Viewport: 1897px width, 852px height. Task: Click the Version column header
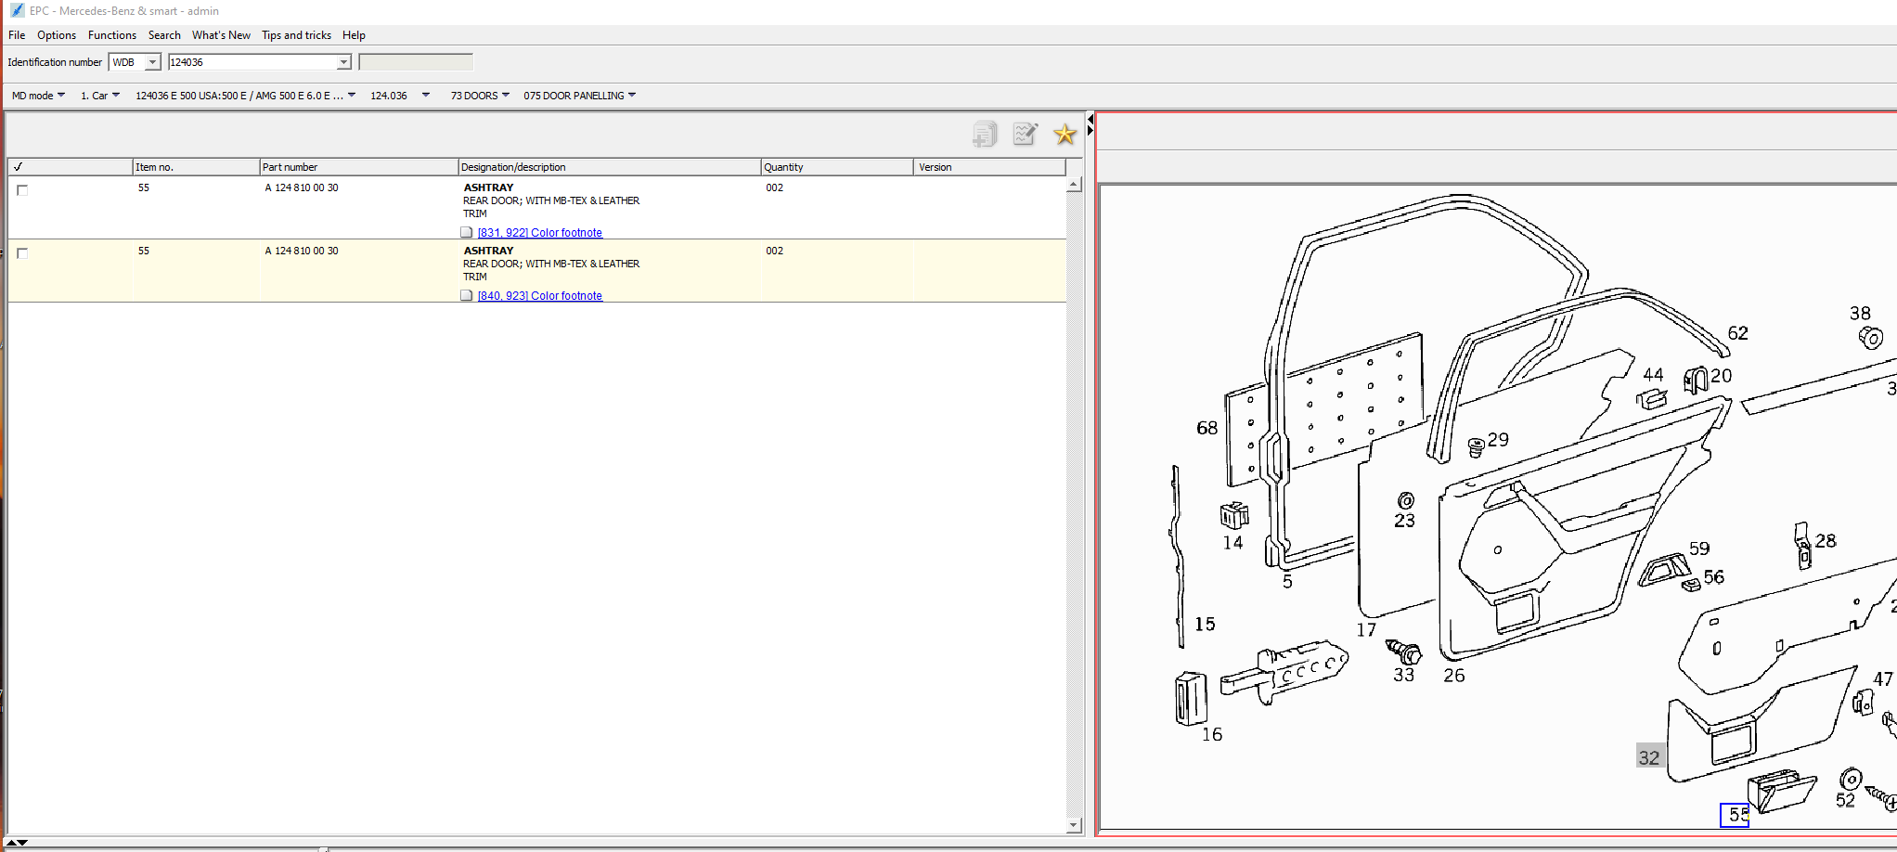pos(989,167)
